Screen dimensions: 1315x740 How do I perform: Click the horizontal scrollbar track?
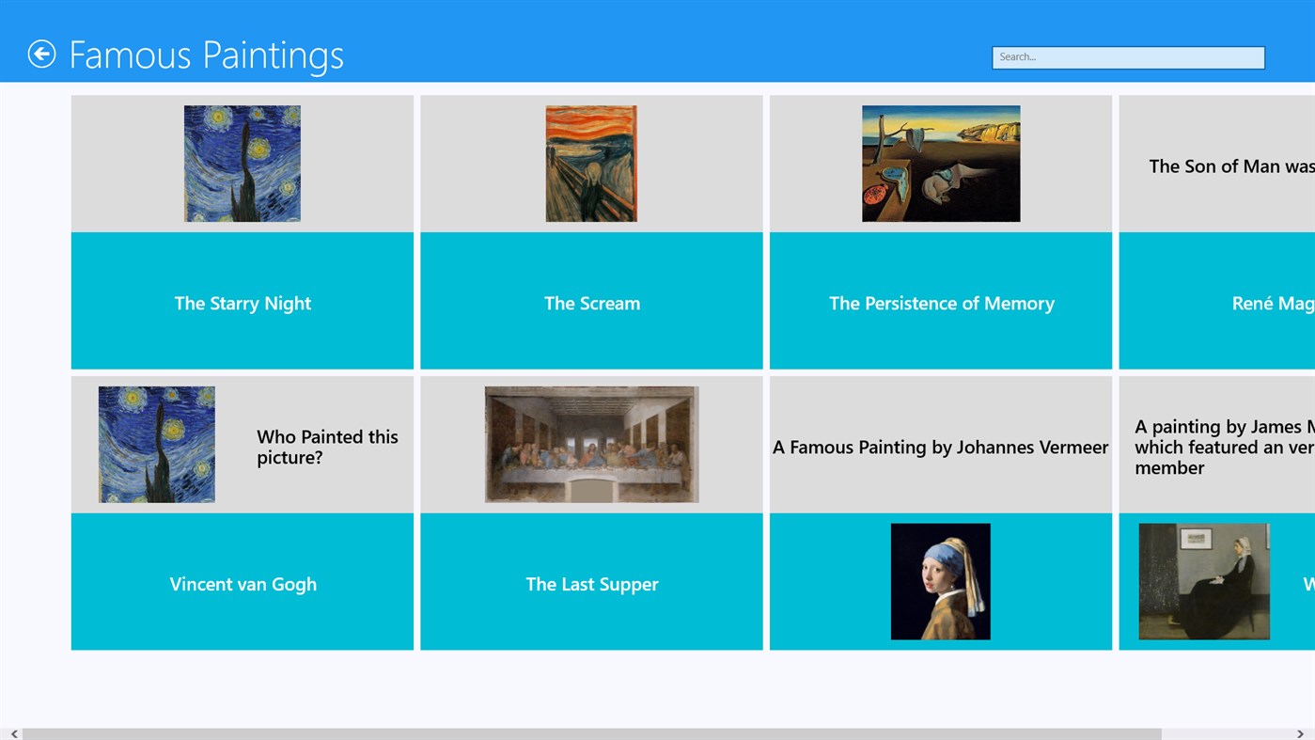click(658, 732)
